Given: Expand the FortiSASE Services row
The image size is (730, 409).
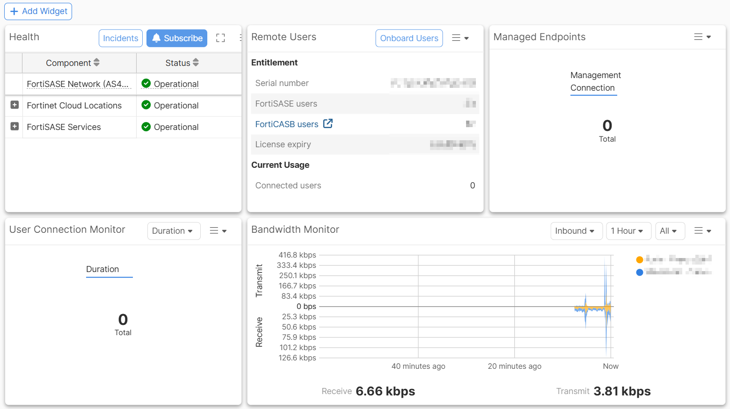Looking at the screenshot, I should (15, 127).
